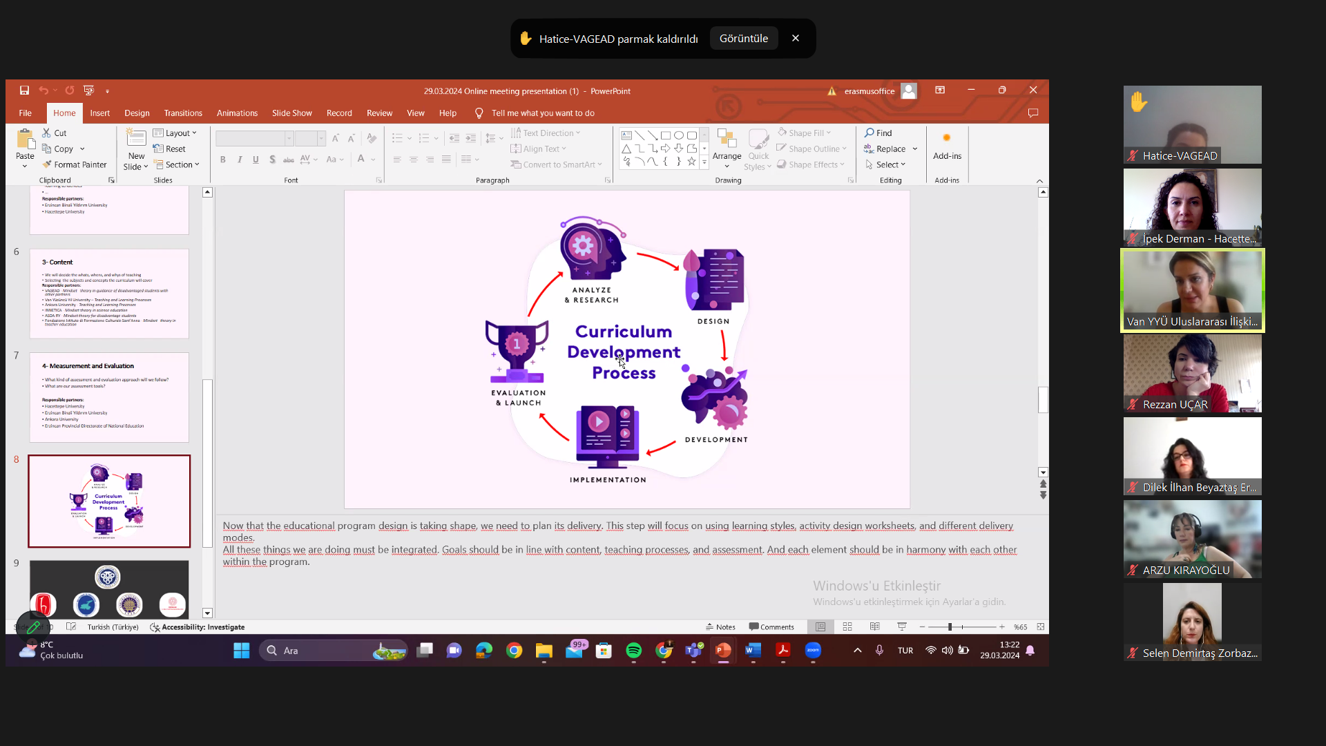Click the Save icon in quick access toolbar
The width and height of the screenshot is (1326, 746).
[24, 90]
